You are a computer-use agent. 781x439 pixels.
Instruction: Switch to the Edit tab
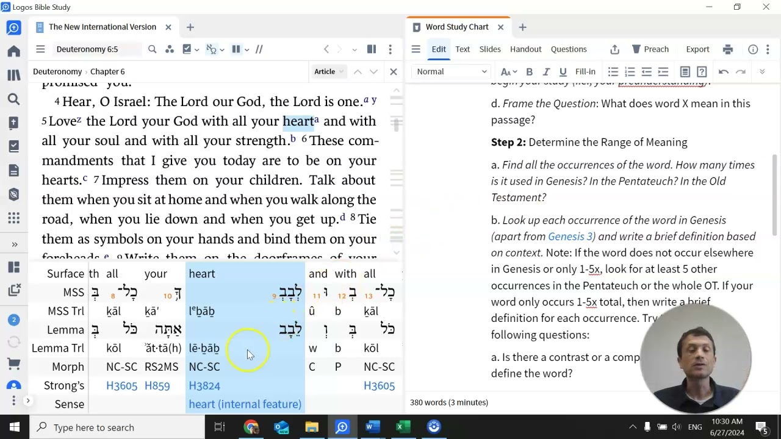point(439,49)
